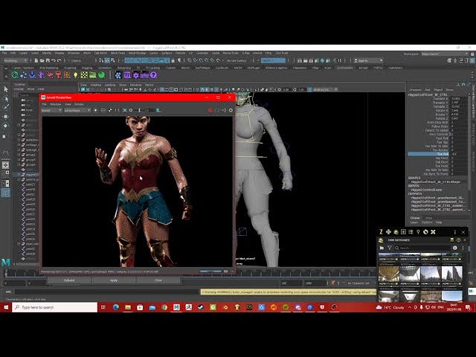Click the leftmost button below RenderView
Viewport: 476px width, 357px height.
coord(69,280)
